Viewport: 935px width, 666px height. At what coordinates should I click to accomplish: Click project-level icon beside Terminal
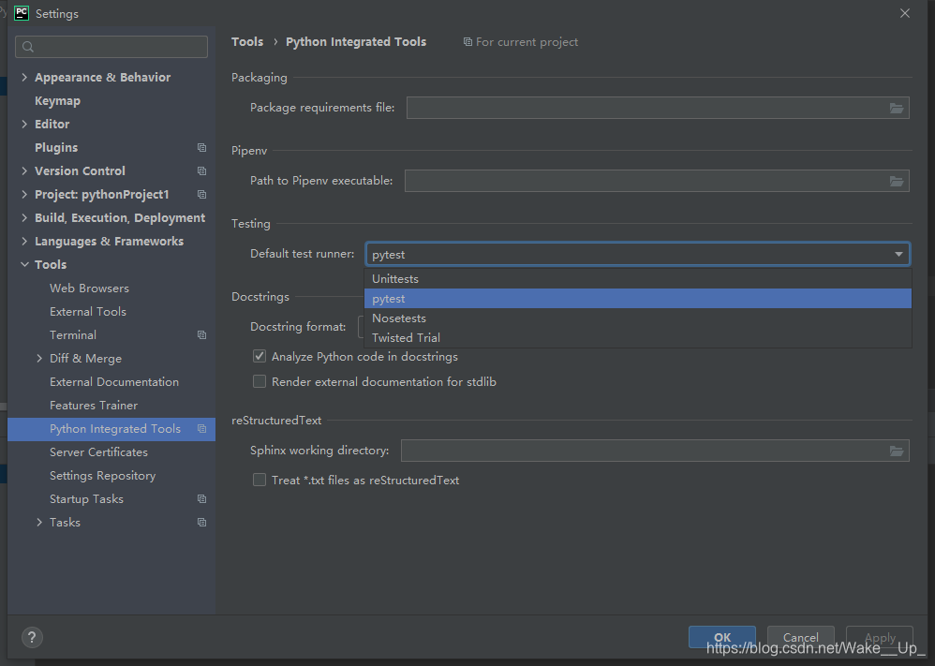202,335
